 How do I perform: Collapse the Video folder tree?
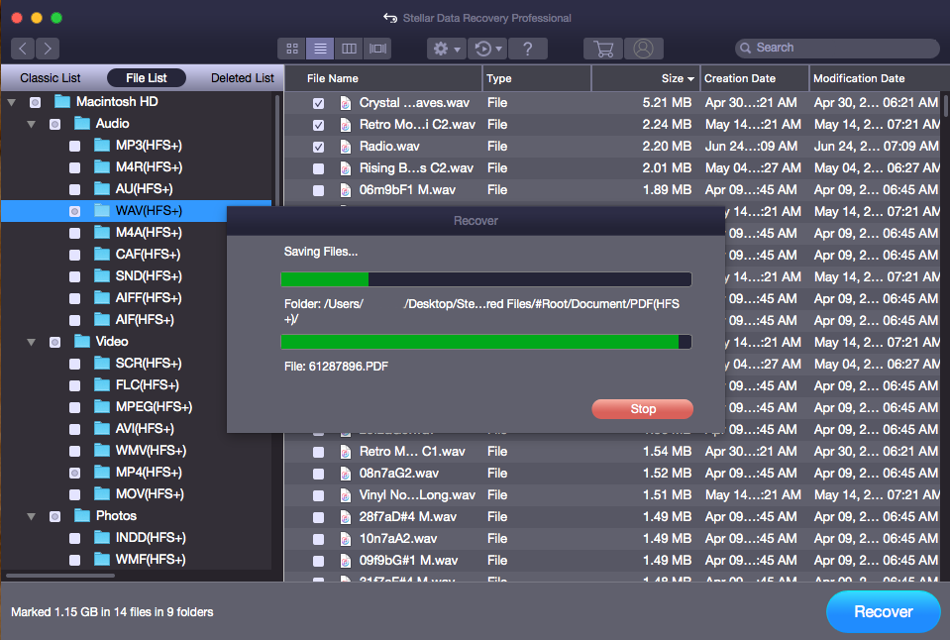pos(32,342)
